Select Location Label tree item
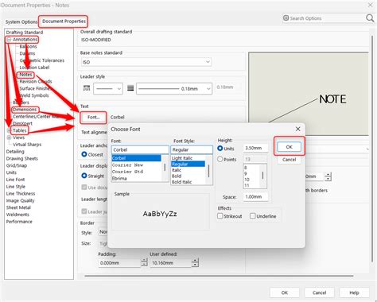 pos(34,68)
